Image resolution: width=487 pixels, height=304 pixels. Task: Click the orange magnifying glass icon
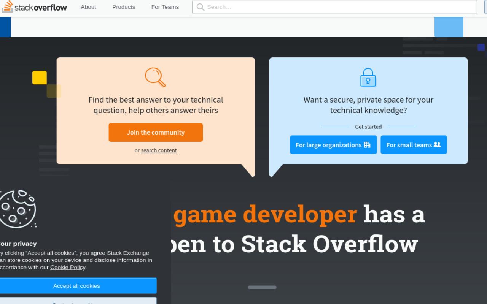[x=156, y=77]
